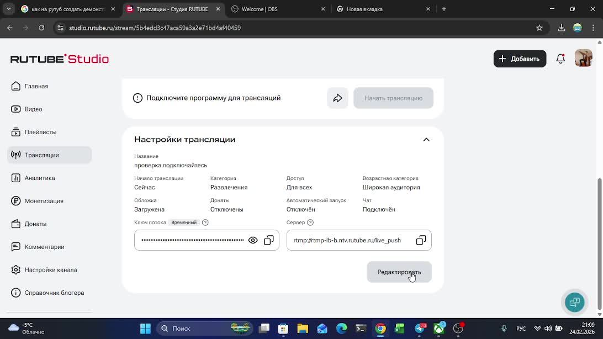The image size is (603, 339).
Task: Click the taskbar Поиск box
Action: [x=204, y=329]
